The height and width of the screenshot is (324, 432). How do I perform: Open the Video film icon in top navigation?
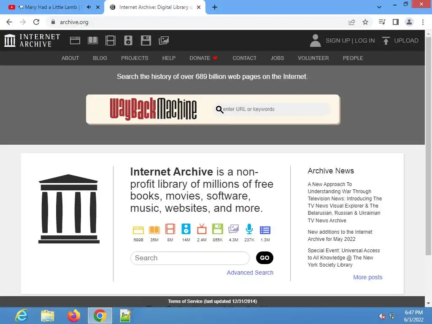click(x=111, y=40)
